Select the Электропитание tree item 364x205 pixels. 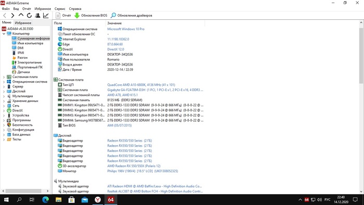(27, 62)
